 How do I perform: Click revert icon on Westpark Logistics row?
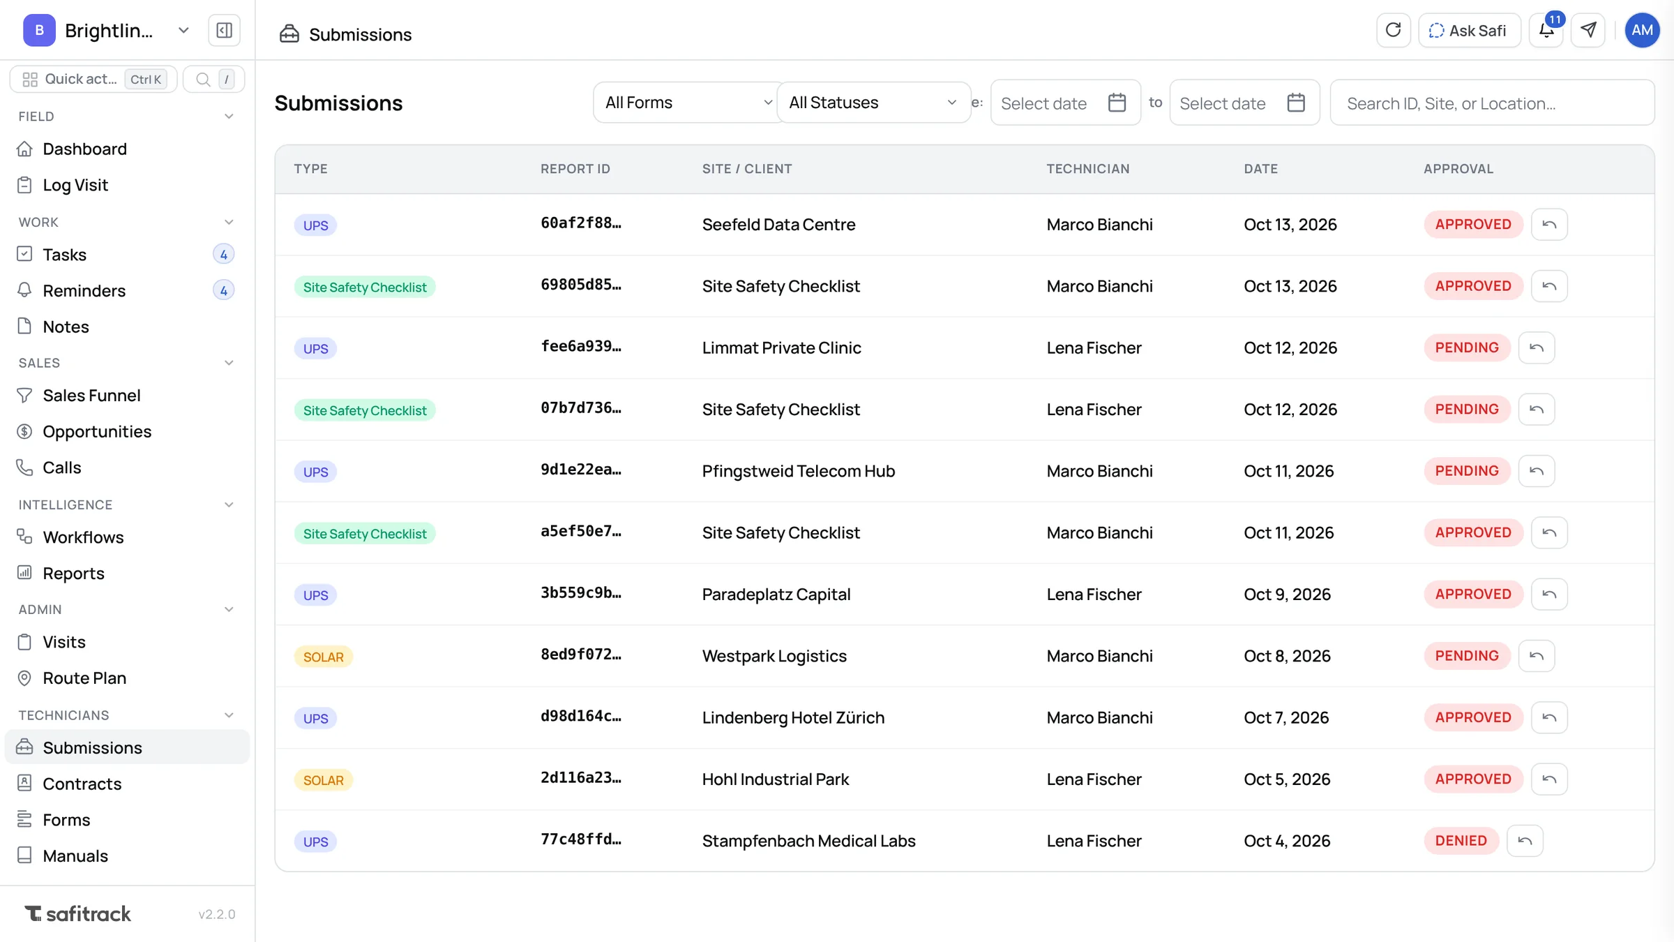pos(1537,656)
